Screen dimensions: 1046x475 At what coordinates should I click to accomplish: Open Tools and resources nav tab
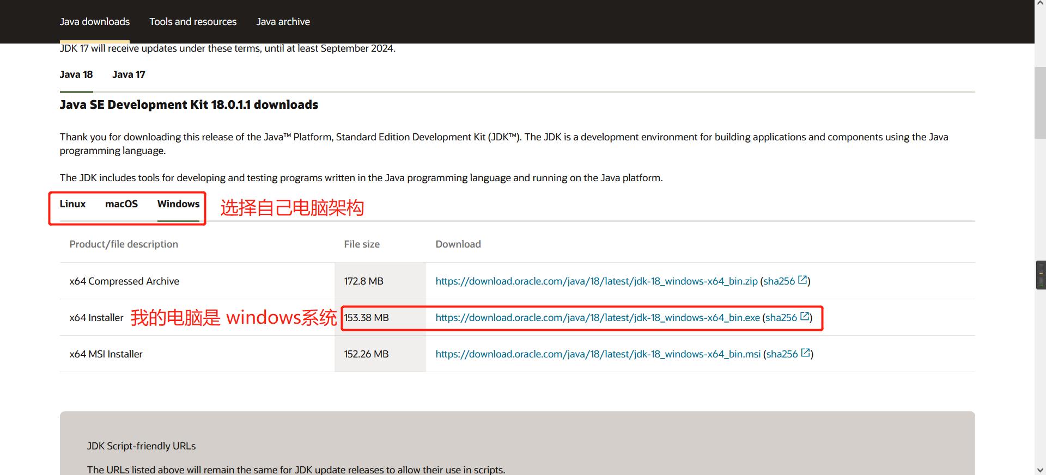pos(193,22)
